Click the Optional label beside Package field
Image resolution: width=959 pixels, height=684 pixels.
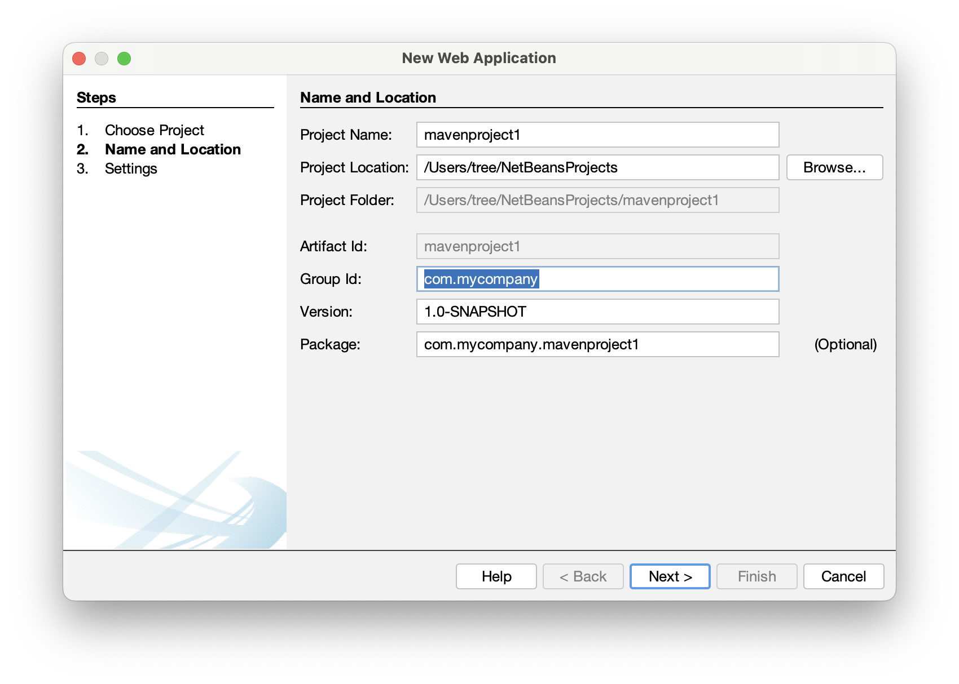(845, 344)
